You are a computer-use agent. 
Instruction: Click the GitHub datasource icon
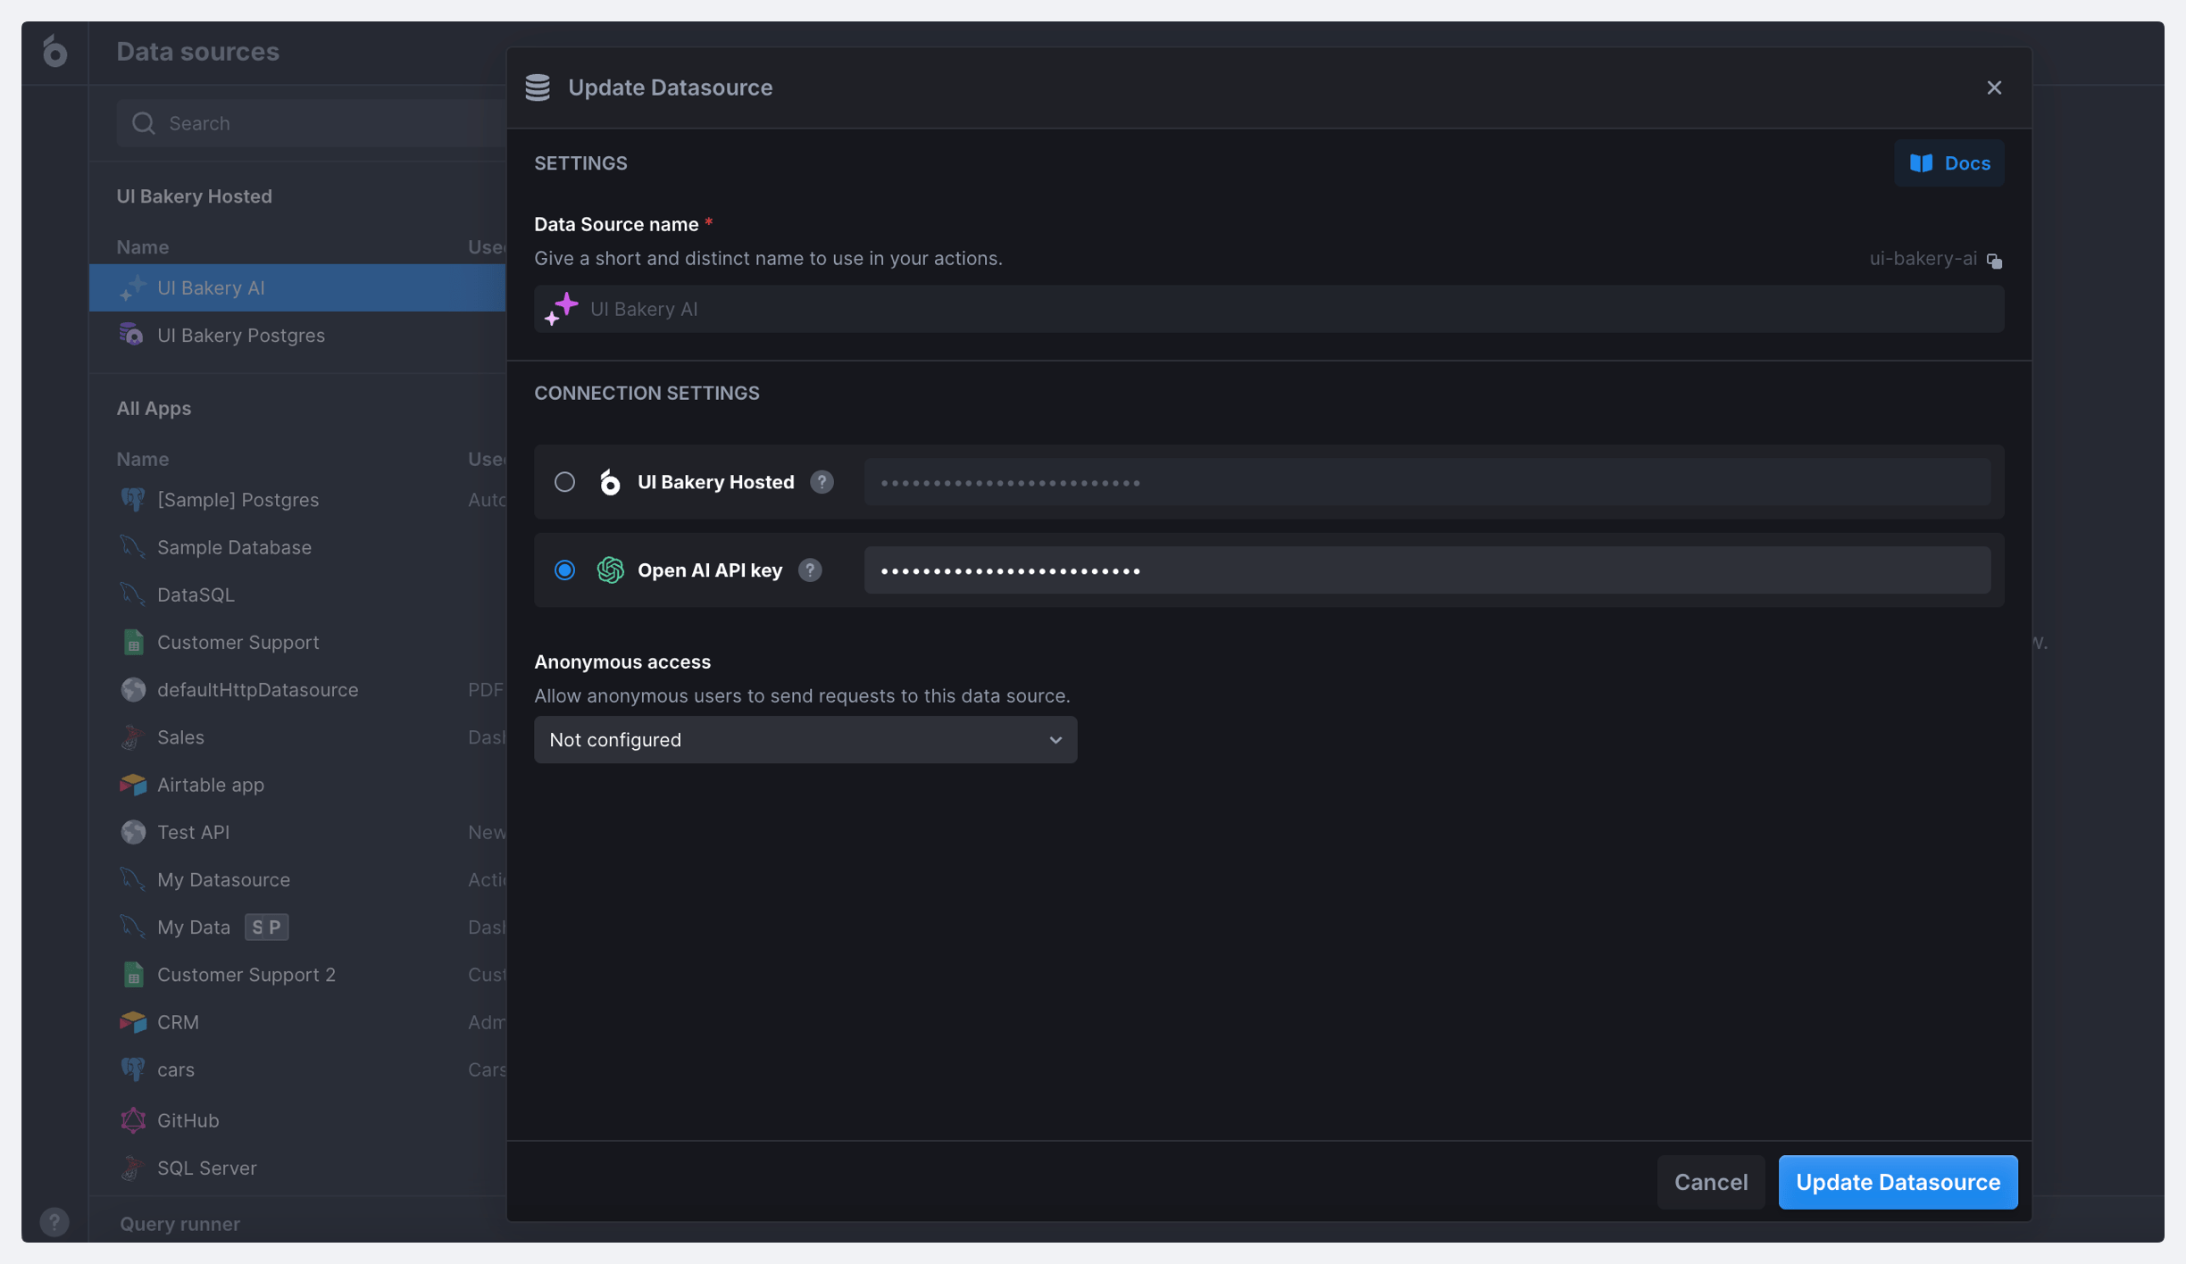pos(133,1119)
